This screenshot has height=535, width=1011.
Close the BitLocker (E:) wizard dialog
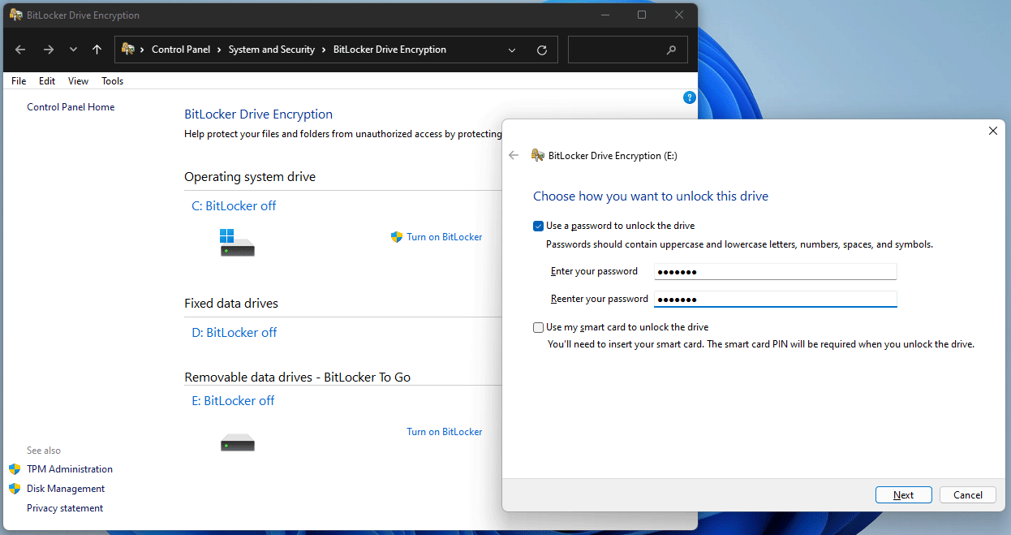click(x=993, y=131)
